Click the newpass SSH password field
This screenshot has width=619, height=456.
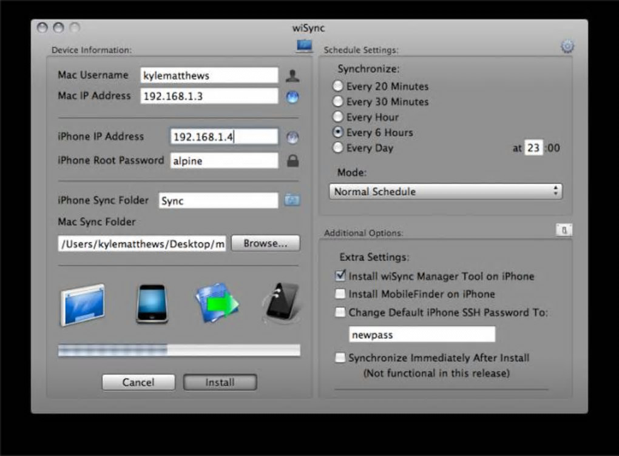(422, 335)
